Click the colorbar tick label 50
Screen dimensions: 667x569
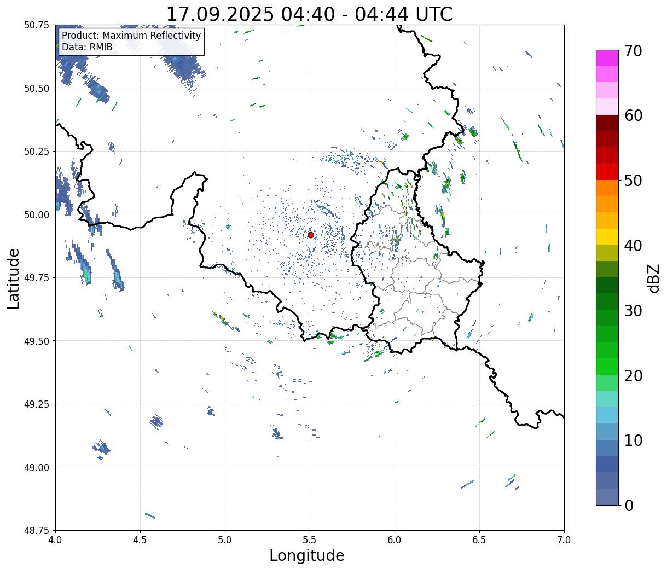tap(633, 181)
